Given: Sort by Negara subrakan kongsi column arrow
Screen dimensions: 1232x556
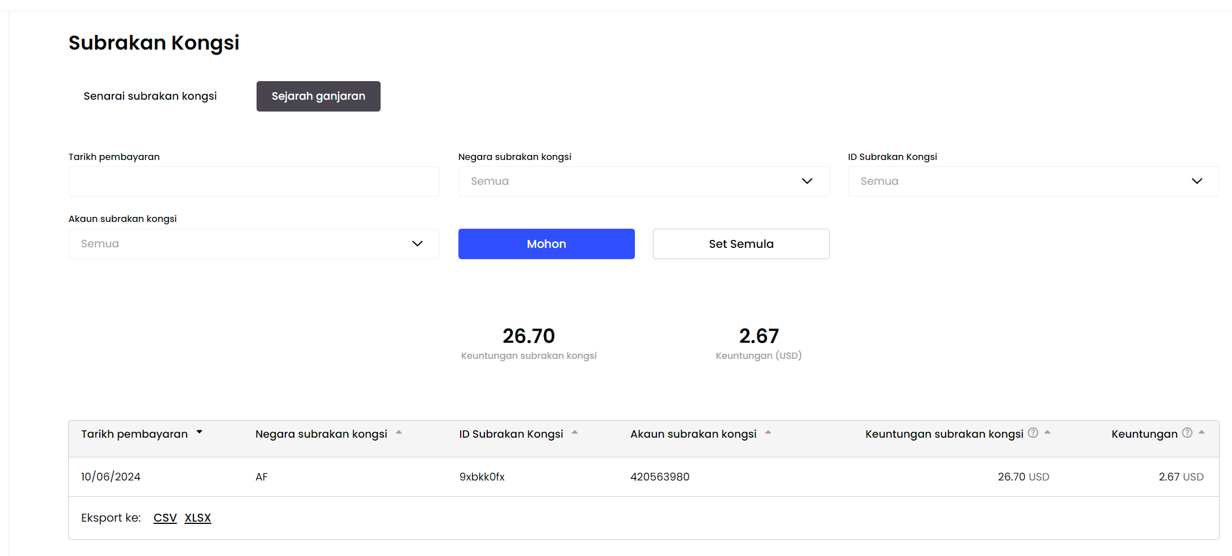Looking at the screenshot, I should (399, 433).
